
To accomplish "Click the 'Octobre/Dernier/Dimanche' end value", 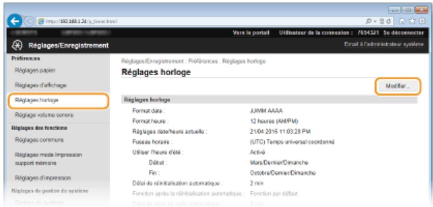I will 283,173.
